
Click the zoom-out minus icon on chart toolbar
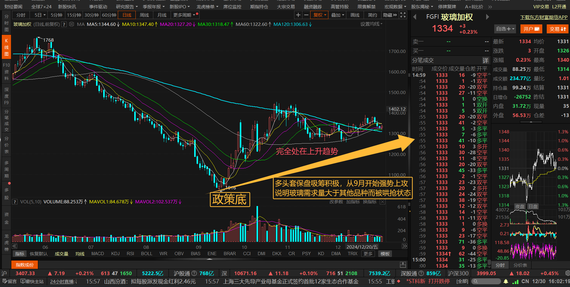(x=306, y=15)
